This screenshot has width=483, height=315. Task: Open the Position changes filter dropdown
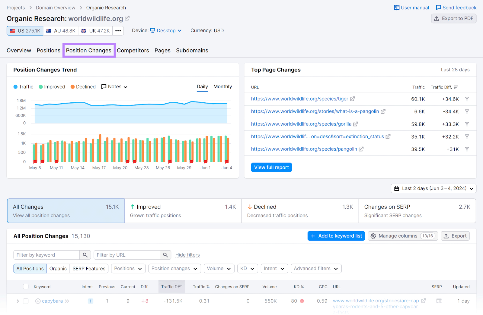174,269
